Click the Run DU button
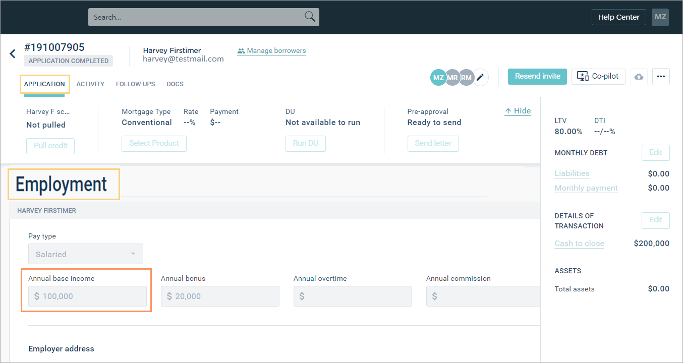The width and height of the screenshot is (683, 363). [306, 143]
